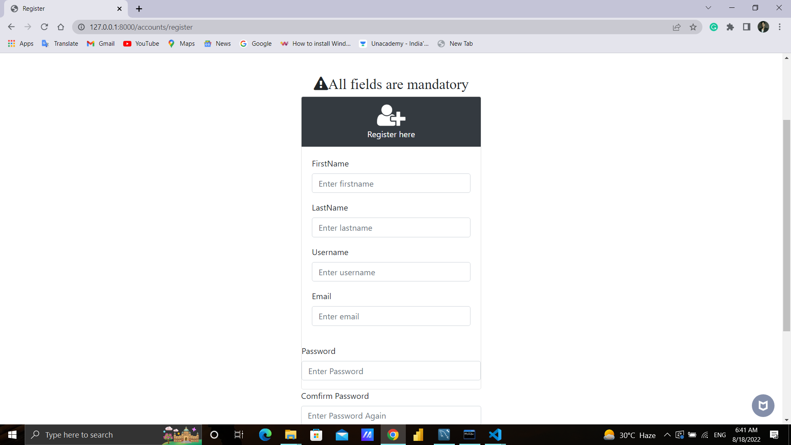
Task: Launch Visual Studio Code from the taskbar
Action: click(495, 435)
